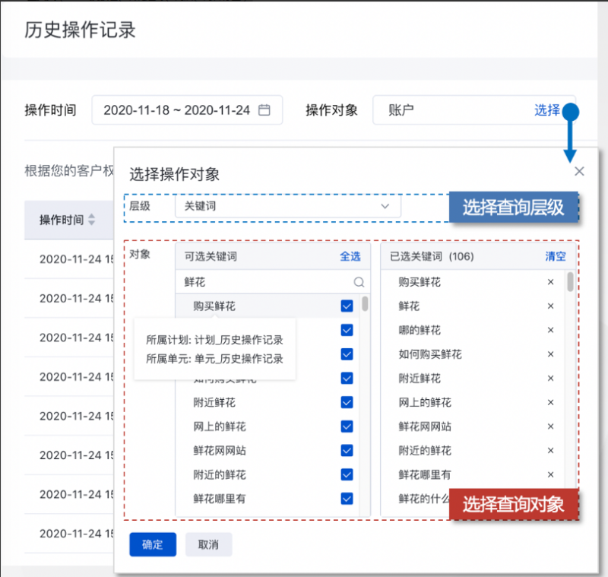Click the 选择 link beside the 账户 field
This screenshot has height=577, width=608.
(546, 110)
